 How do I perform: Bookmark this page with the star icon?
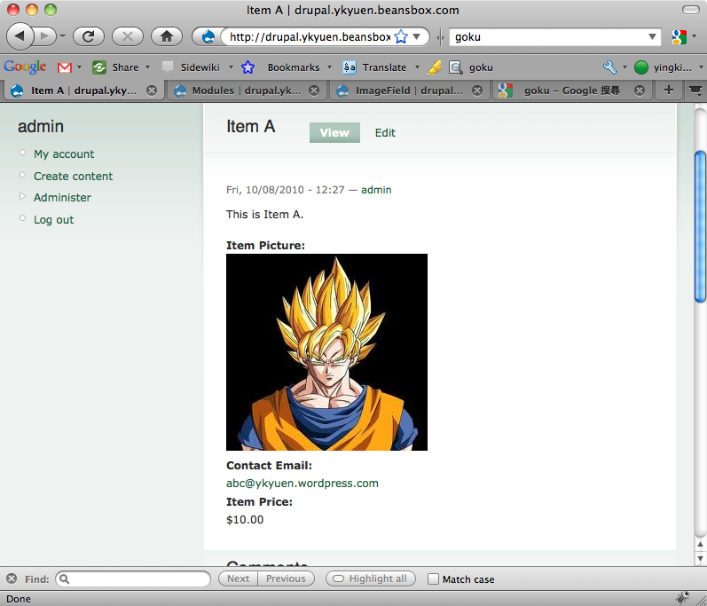coord(400,37)
